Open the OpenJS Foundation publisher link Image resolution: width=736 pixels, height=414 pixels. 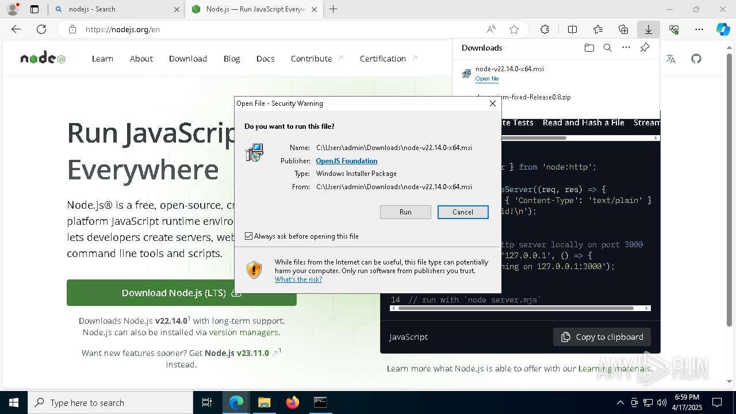pos(347,161)
